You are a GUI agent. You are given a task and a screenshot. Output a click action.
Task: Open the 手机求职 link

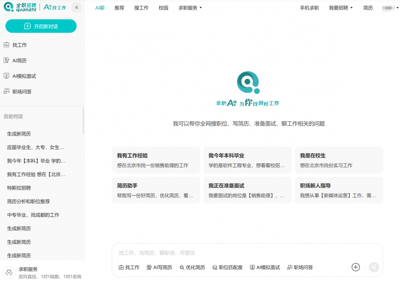point(309,8)
